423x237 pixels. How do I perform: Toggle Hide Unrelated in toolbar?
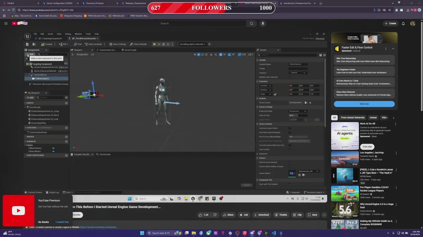(x=93, y=44)
